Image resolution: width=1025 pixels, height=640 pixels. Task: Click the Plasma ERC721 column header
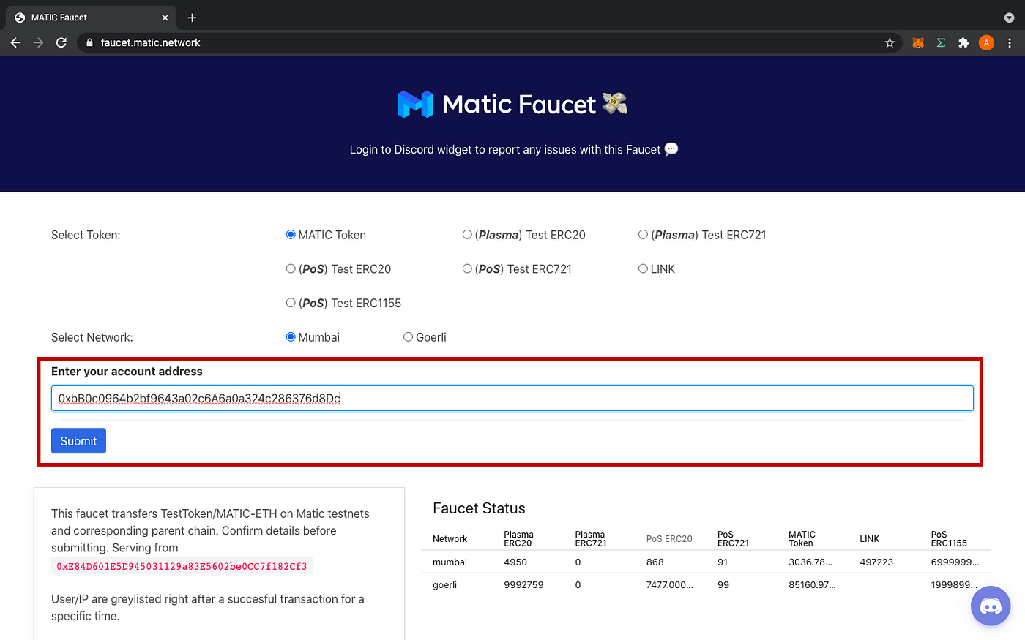click(x=590, y=539)
